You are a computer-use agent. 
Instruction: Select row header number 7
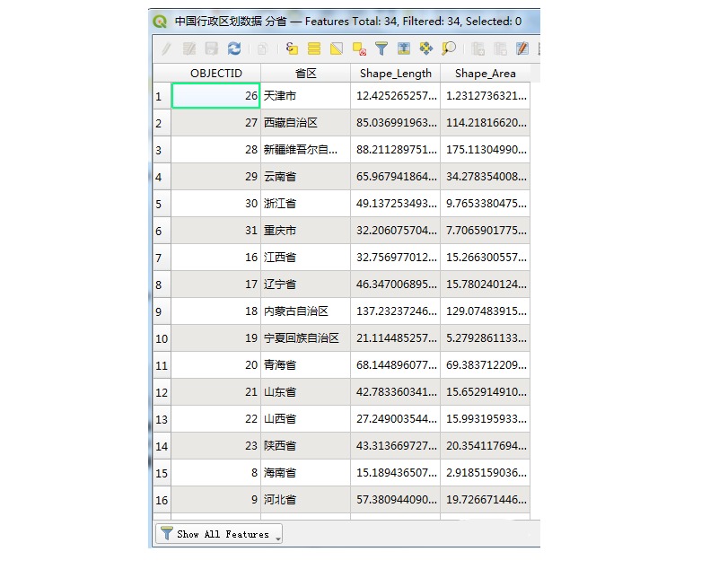[162, 258]
